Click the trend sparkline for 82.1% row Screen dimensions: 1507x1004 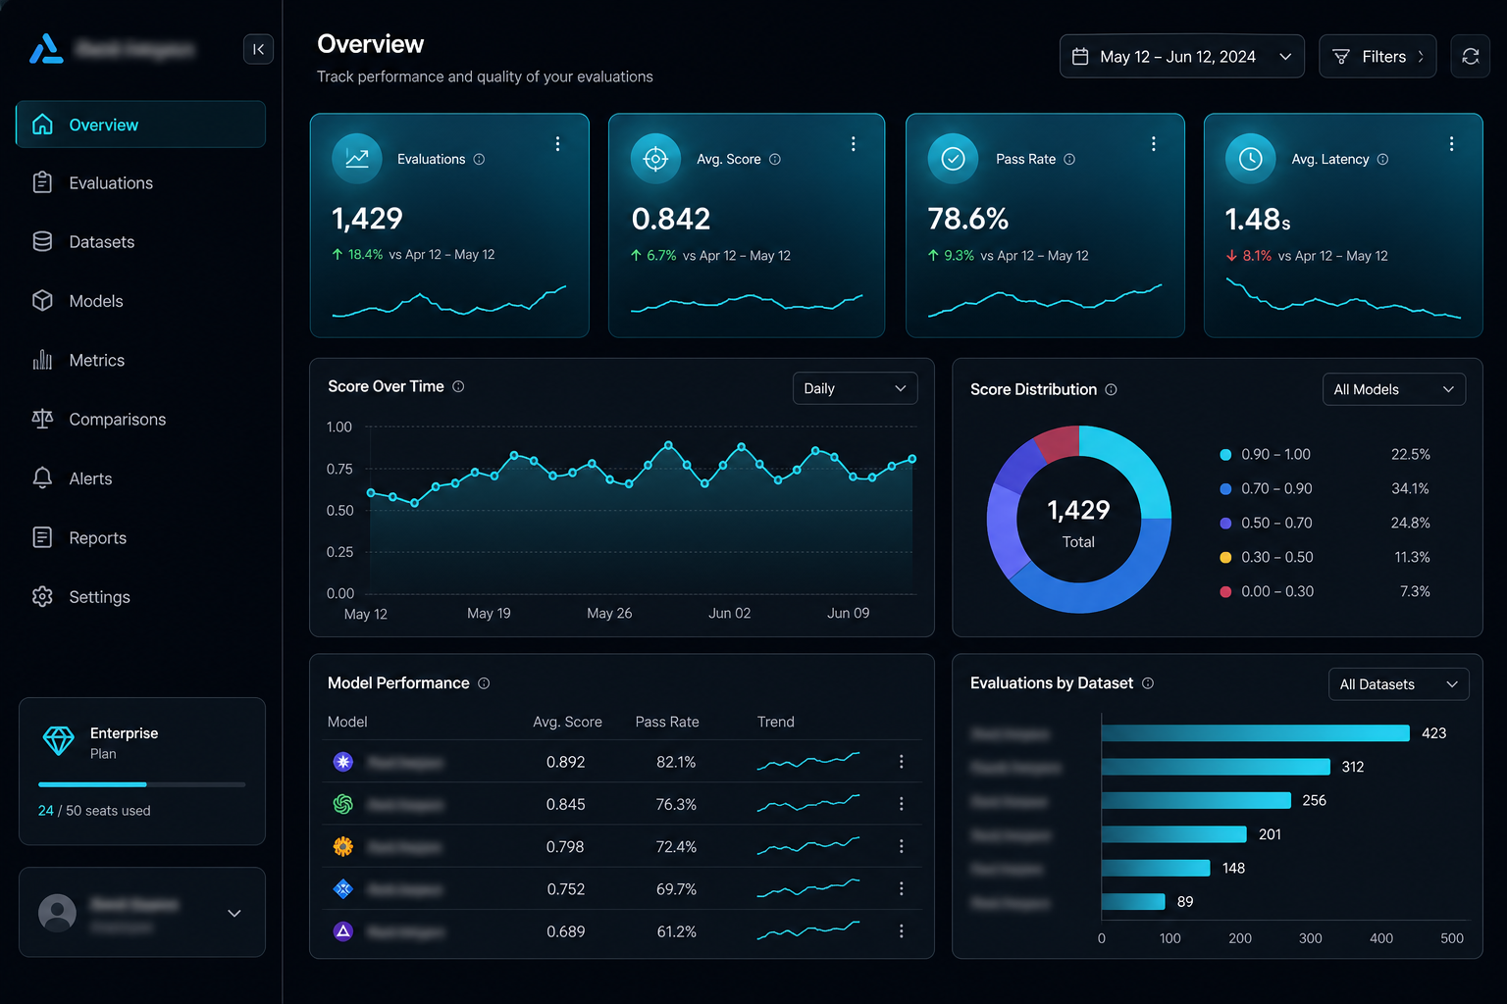coord(808,761)
